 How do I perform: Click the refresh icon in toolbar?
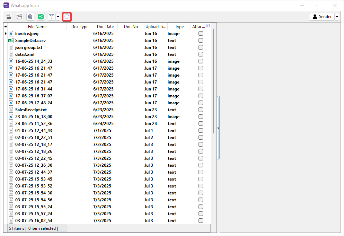(x=67, y=17)
